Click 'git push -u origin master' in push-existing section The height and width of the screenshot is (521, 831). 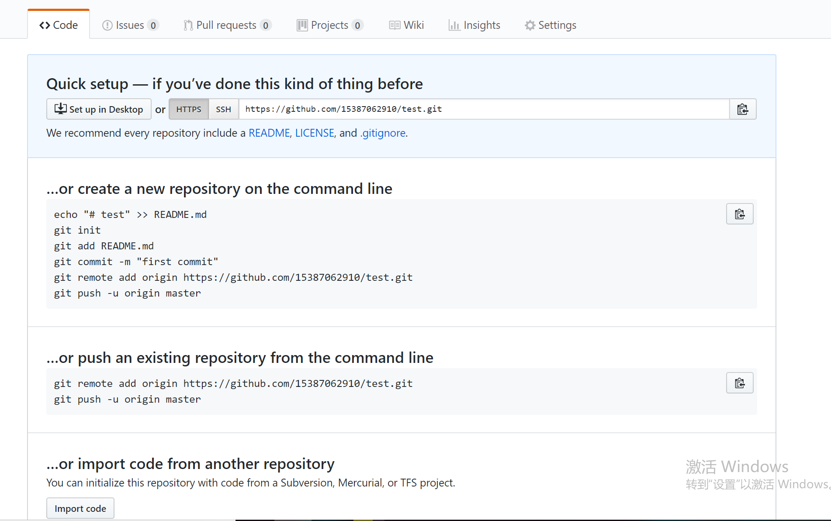coord(128,399)
